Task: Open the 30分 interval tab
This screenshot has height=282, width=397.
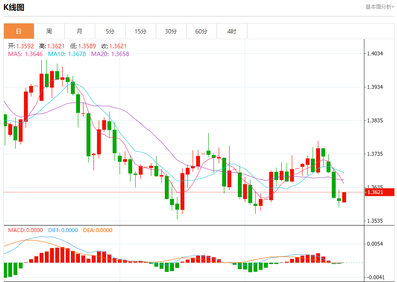Action: click(171, 31)
